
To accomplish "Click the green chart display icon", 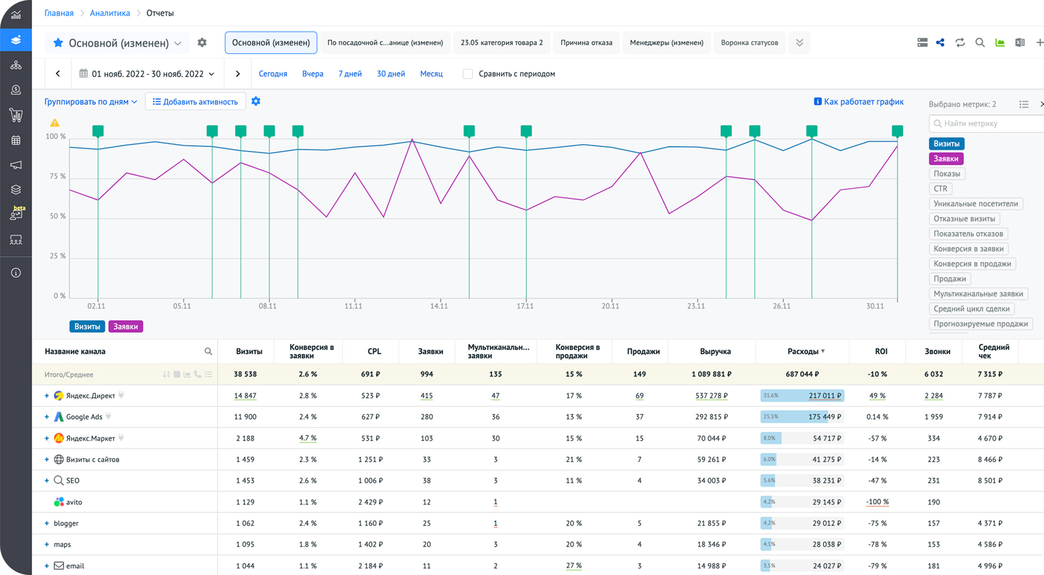I will coord(1000,43).
